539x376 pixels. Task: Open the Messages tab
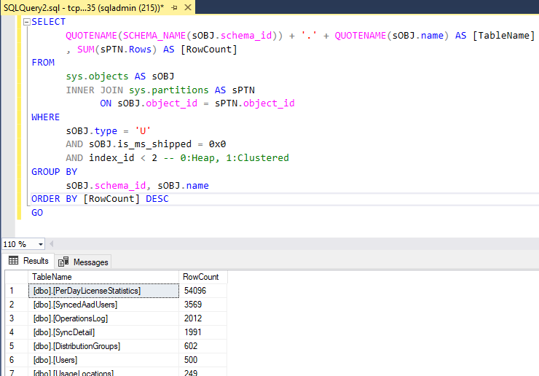point(83,262)
